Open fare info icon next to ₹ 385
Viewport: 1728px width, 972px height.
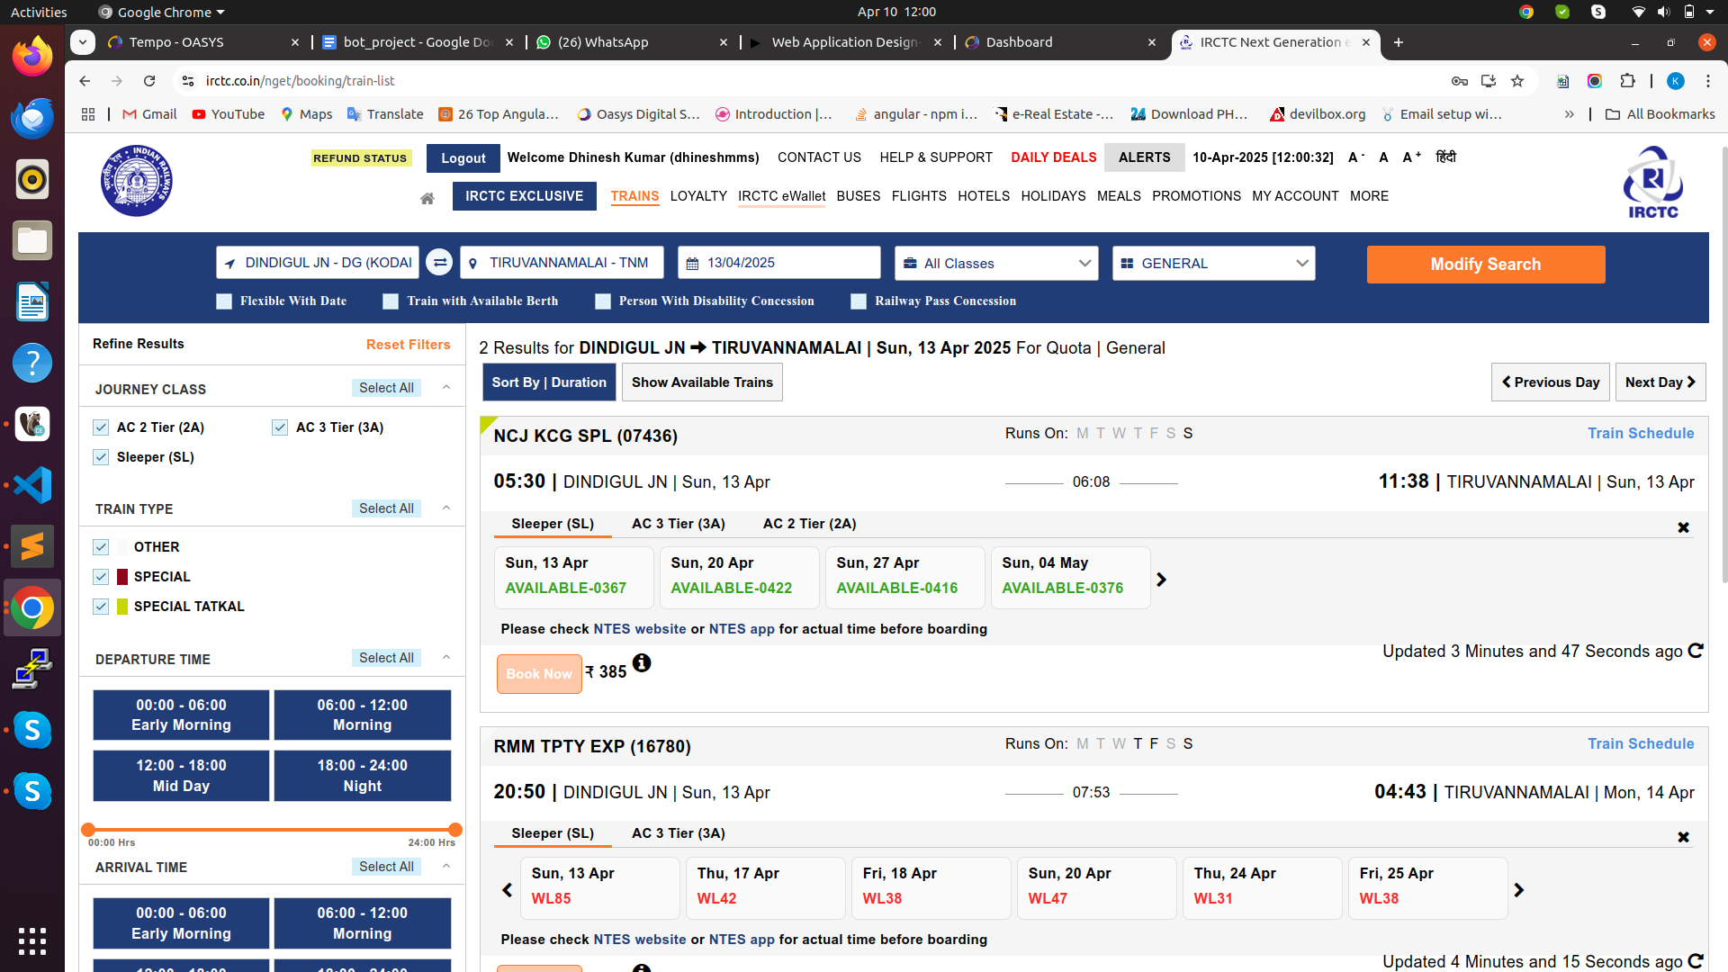[641, 663]
